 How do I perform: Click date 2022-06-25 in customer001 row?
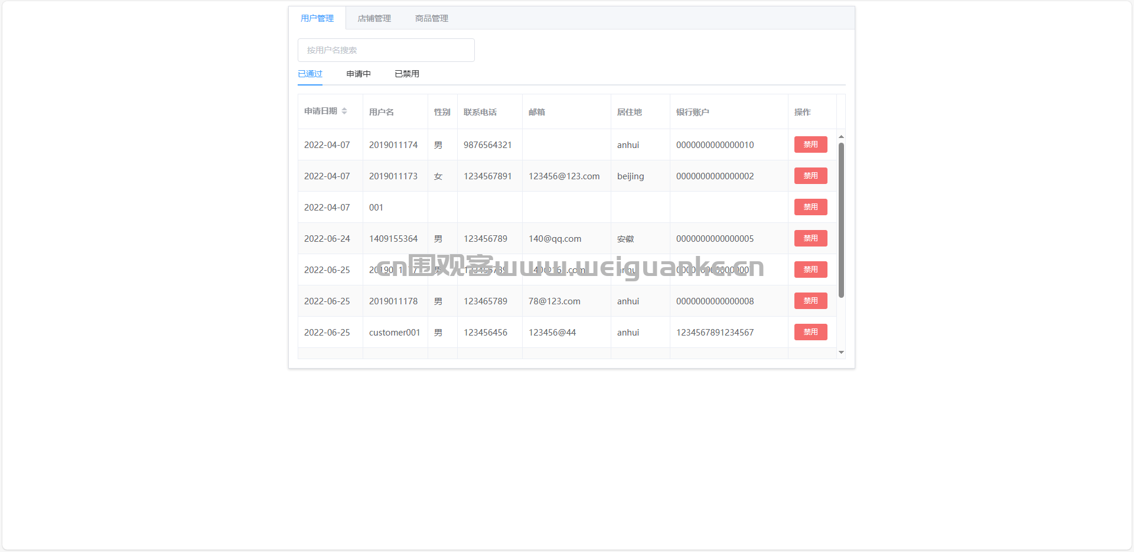[x=327, y=333]
